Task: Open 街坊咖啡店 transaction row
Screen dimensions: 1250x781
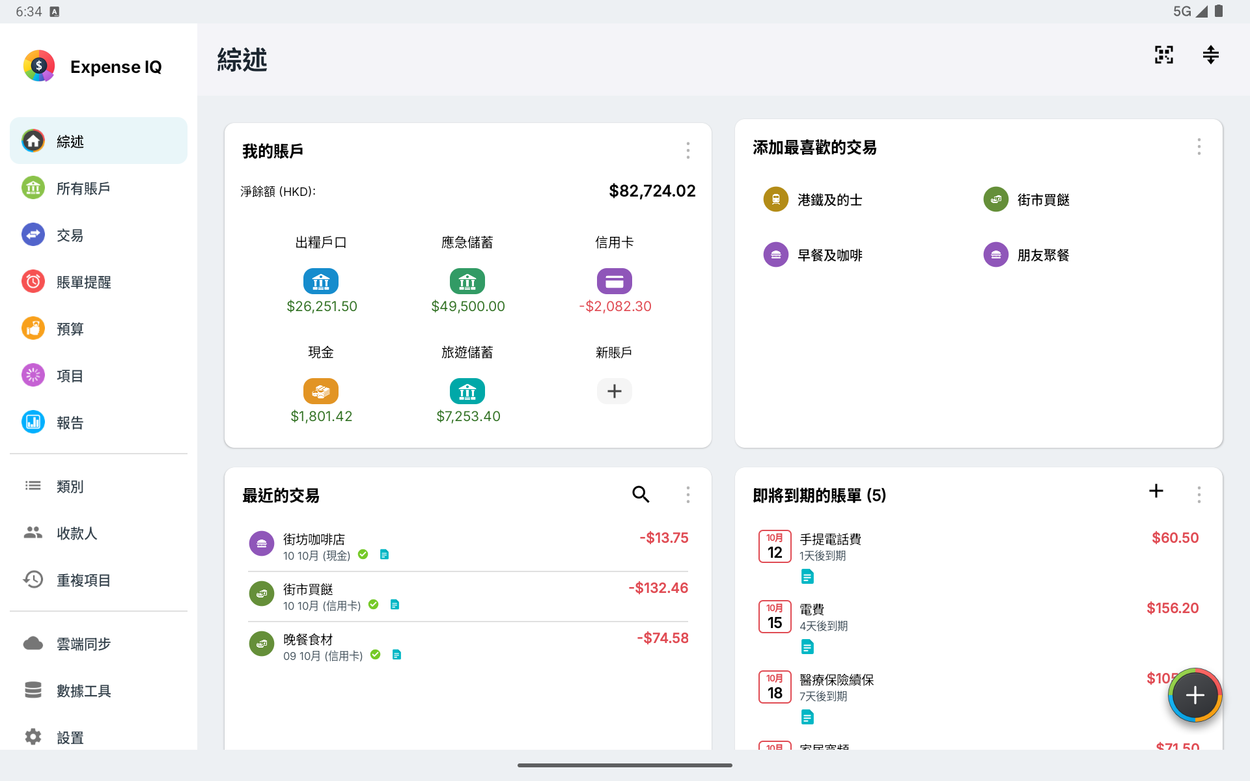Action: (468, 547)
